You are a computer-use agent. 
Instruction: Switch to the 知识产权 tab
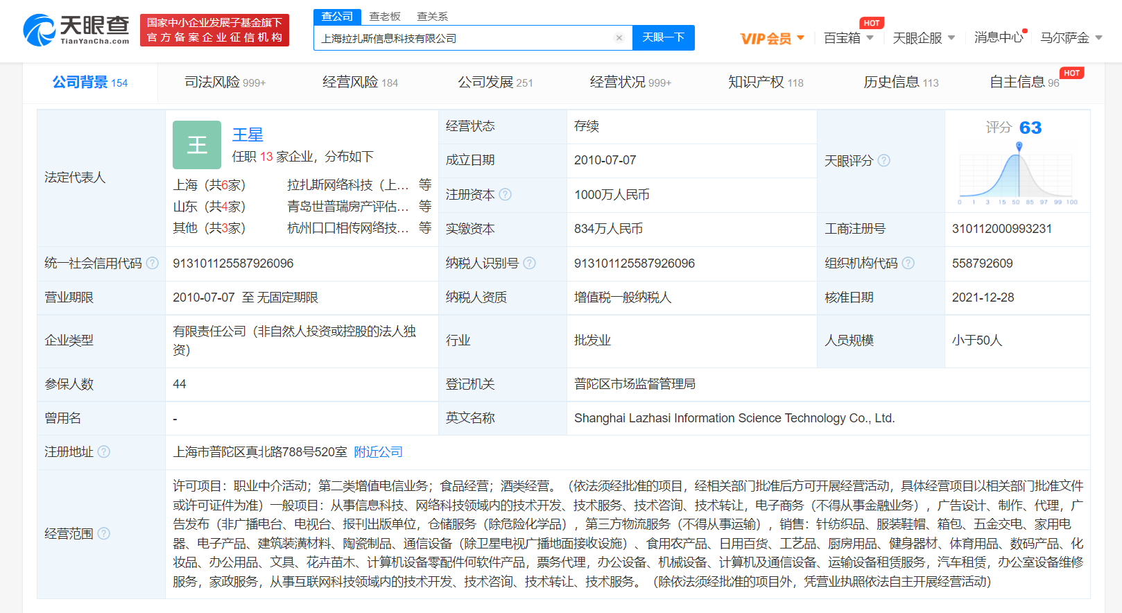pyautogui.click(x=765, y=83)
